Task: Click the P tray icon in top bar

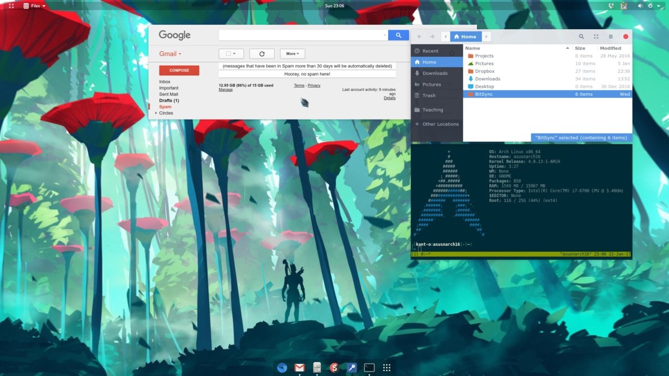Action: coord(624,6)
